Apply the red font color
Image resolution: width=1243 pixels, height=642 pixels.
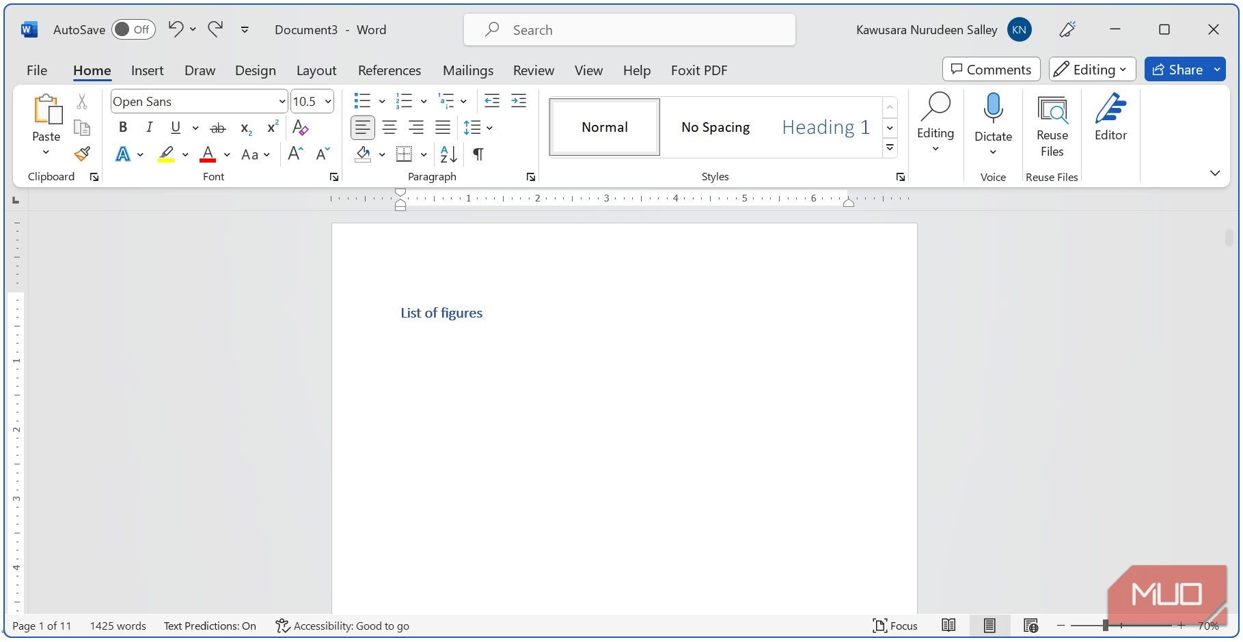(208, 154)
